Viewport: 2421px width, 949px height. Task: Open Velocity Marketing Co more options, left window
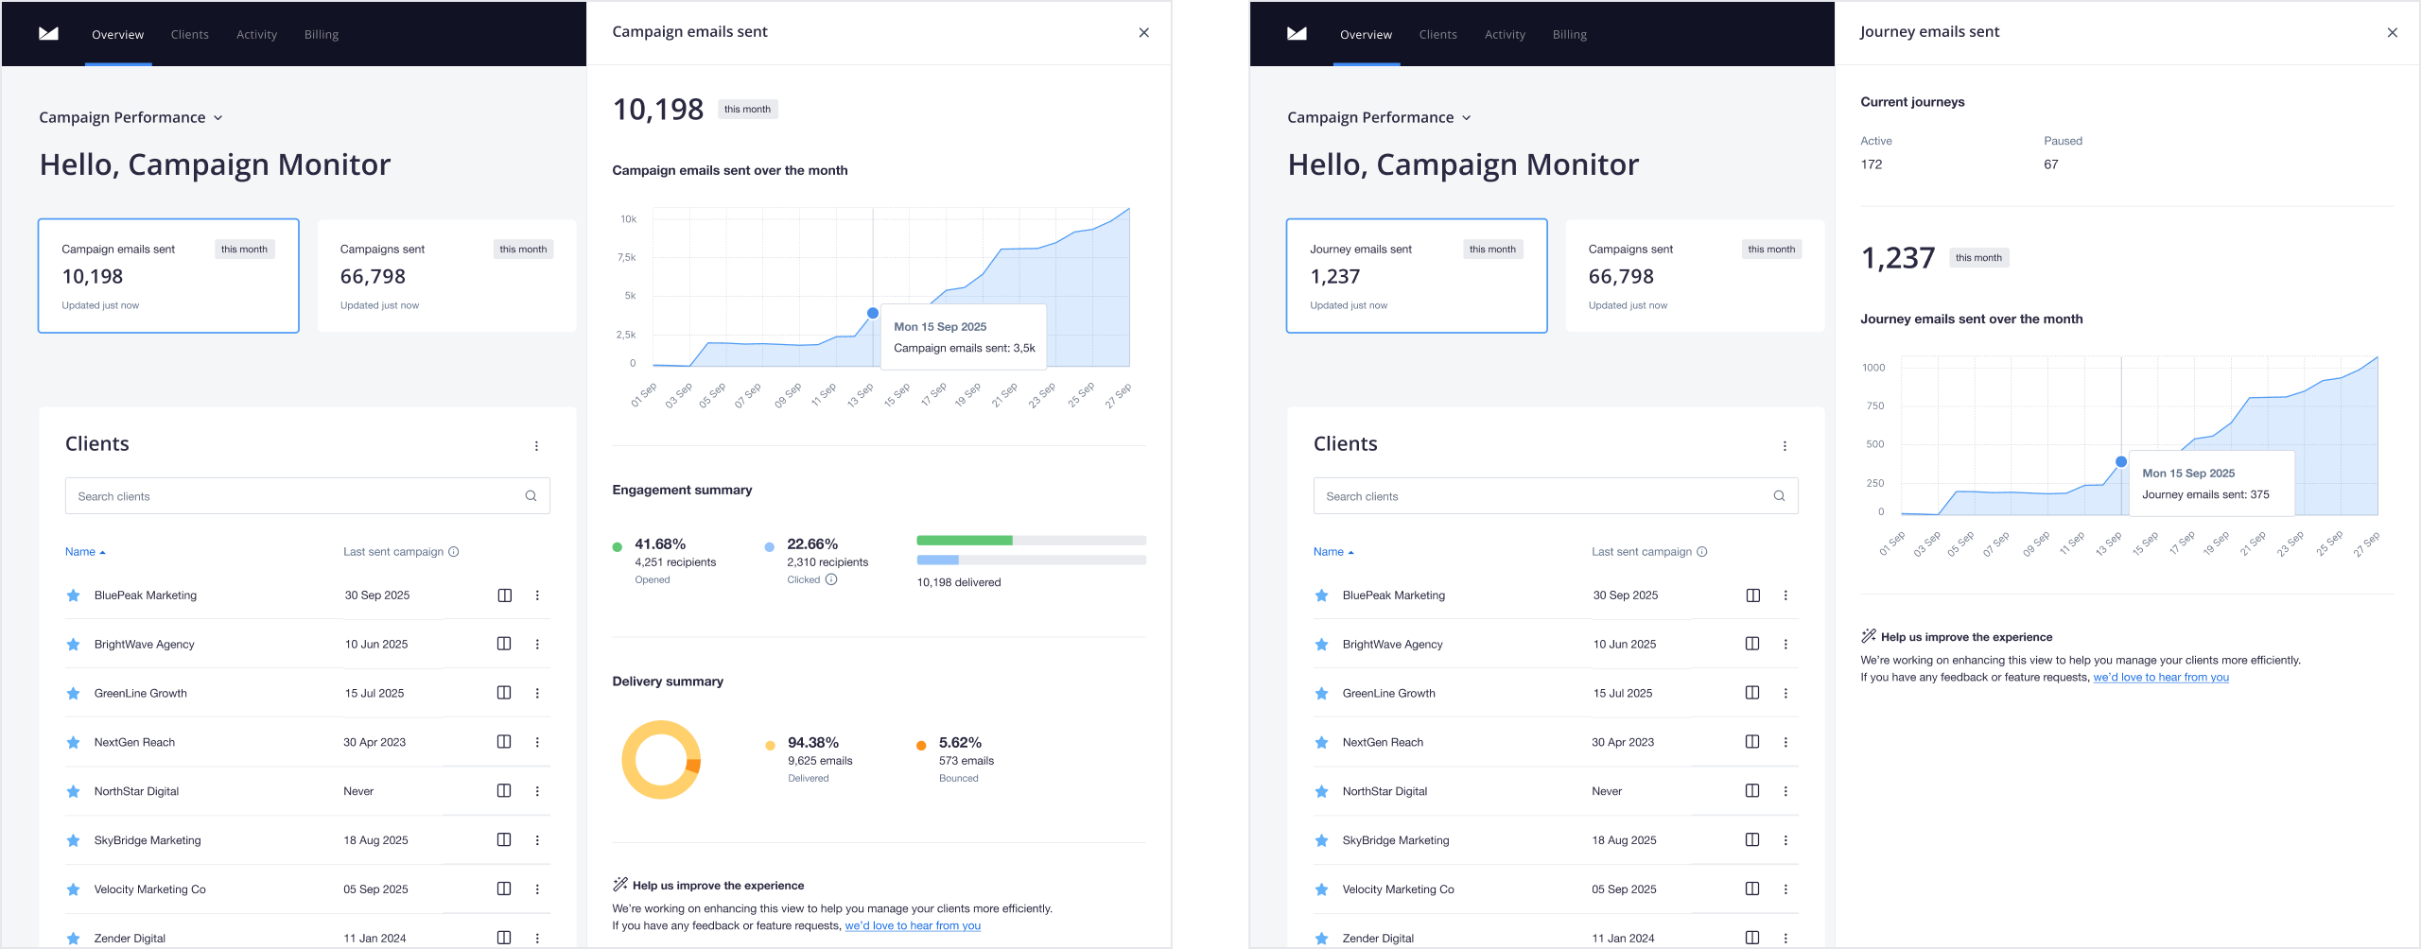coord(537,889)
